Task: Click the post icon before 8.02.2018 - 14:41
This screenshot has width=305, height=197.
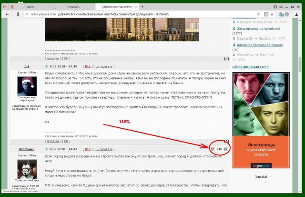Action: 47,149
